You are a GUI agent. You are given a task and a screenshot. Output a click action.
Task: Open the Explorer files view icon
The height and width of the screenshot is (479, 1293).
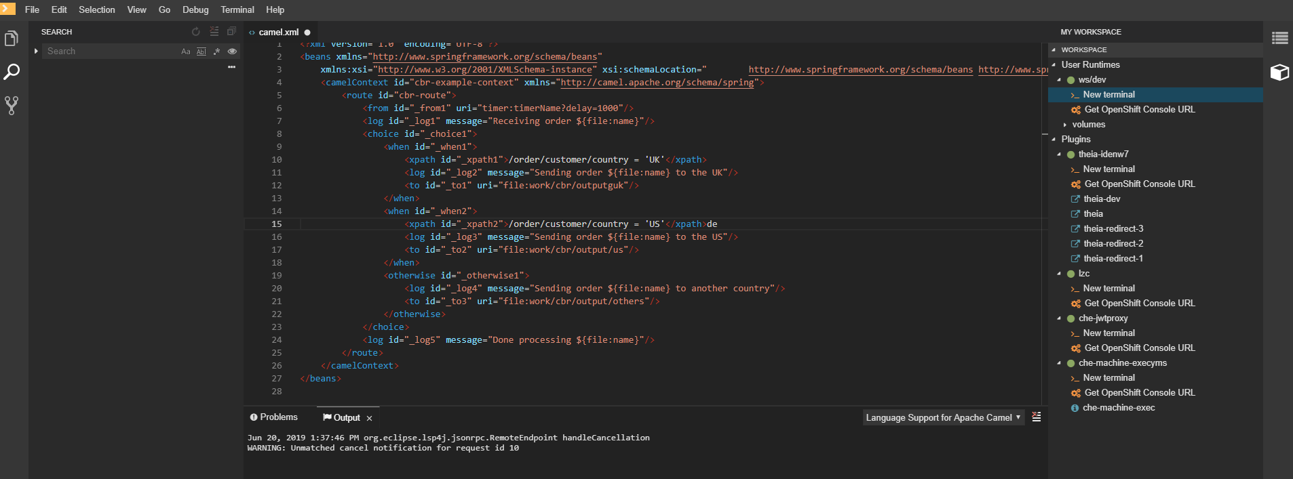coord(12,39)
